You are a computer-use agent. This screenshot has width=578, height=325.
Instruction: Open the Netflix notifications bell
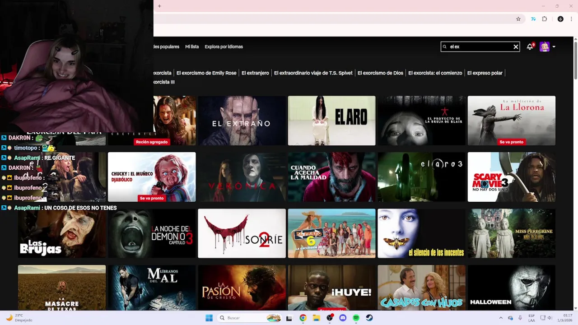click(530, 46)
